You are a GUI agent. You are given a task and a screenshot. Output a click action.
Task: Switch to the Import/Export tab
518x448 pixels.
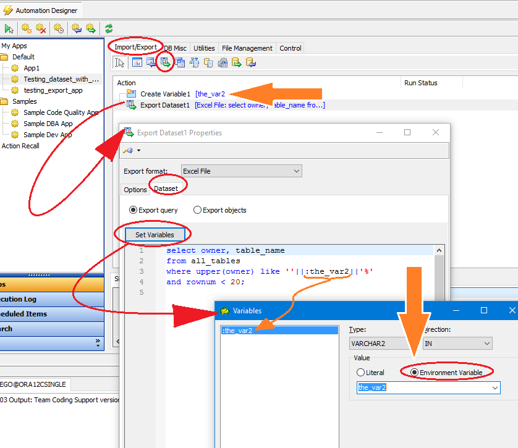(135, 47)
